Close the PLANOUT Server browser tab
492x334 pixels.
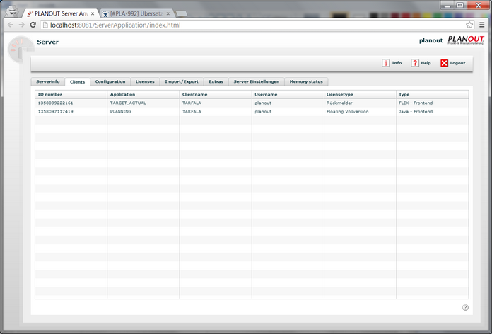tap(93, 14)
